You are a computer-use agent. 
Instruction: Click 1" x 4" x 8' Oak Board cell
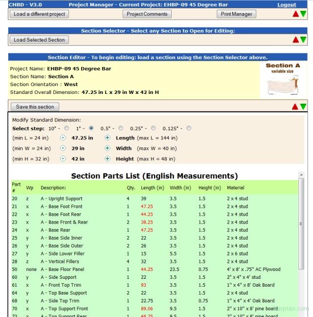[250, 285]
